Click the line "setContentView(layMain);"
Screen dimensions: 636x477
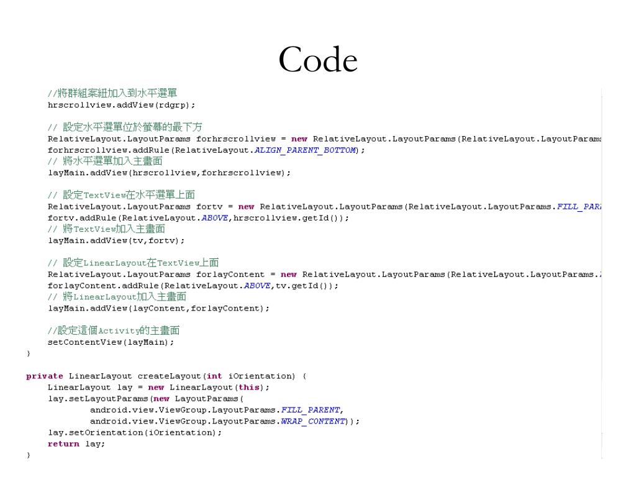(111, 342)
